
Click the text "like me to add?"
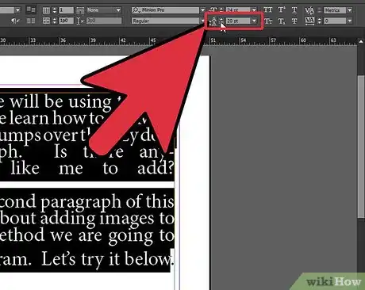pyautogui.click(x=92, y=169)
